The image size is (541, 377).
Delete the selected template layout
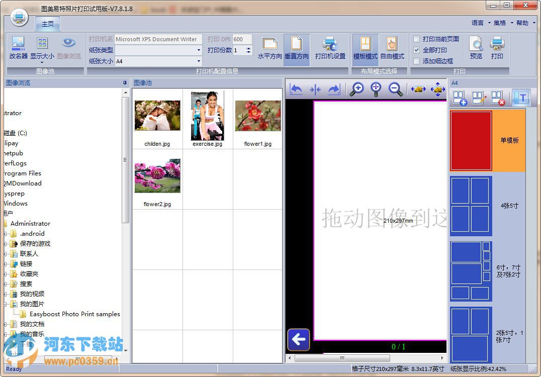point(498,98)
